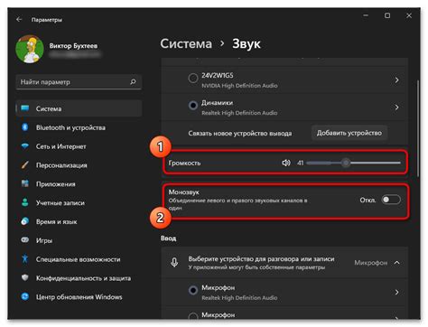Viewport: 428px width, 327px height.
Task: Click the Громкость volume slider thumb
Action: 346,163
